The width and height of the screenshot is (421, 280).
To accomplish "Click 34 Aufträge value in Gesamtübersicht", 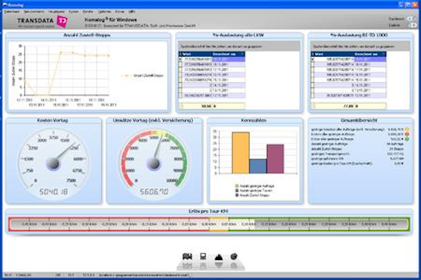I will click(x=395, y=144).
